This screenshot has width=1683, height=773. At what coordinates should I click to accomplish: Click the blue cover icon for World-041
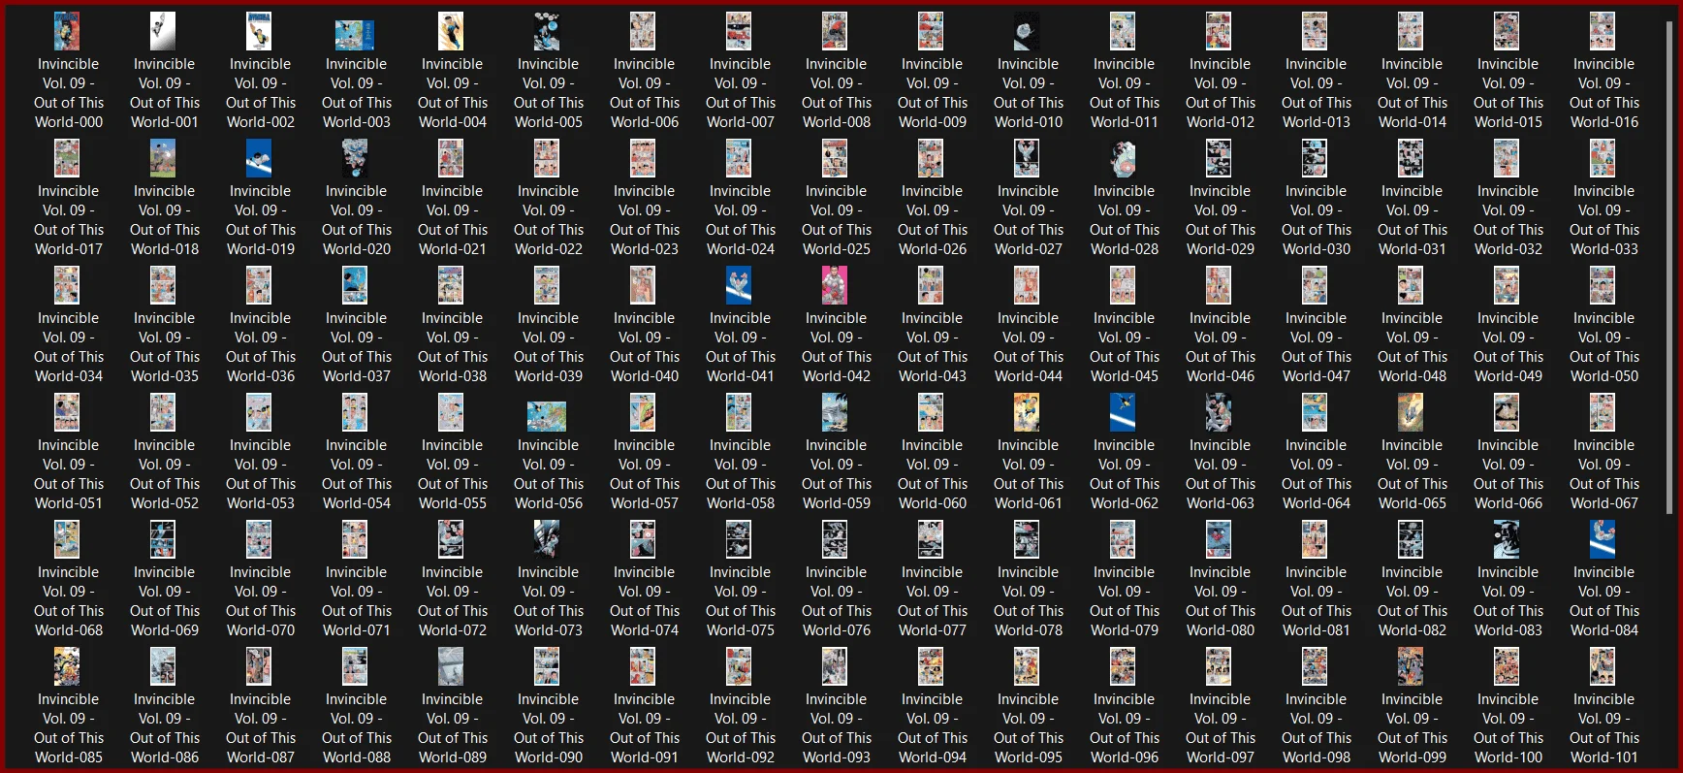point(739,286)
